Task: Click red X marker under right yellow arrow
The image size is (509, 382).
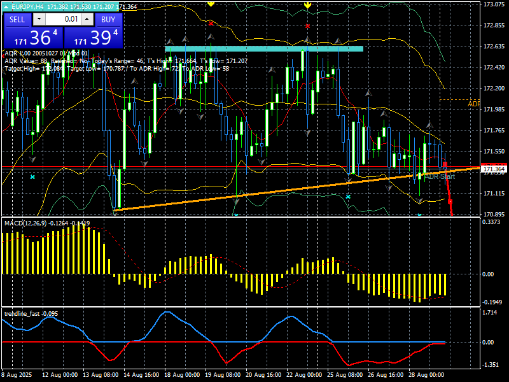Action: (x=307, y=26)
